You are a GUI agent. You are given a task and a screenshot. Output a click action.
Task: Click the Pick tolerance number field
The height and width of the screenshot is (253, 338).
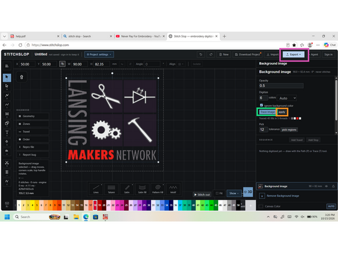(263, 129)
